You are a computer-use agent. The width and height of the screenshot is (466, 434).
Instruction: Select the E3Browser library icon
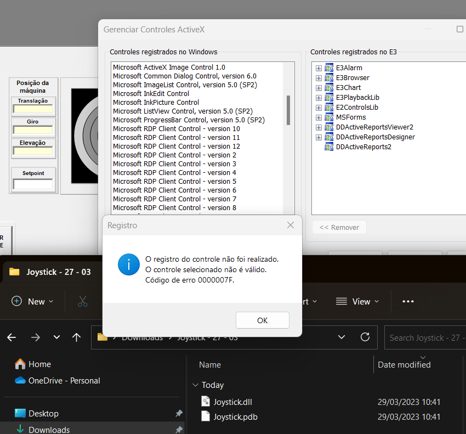coord(329,78)
